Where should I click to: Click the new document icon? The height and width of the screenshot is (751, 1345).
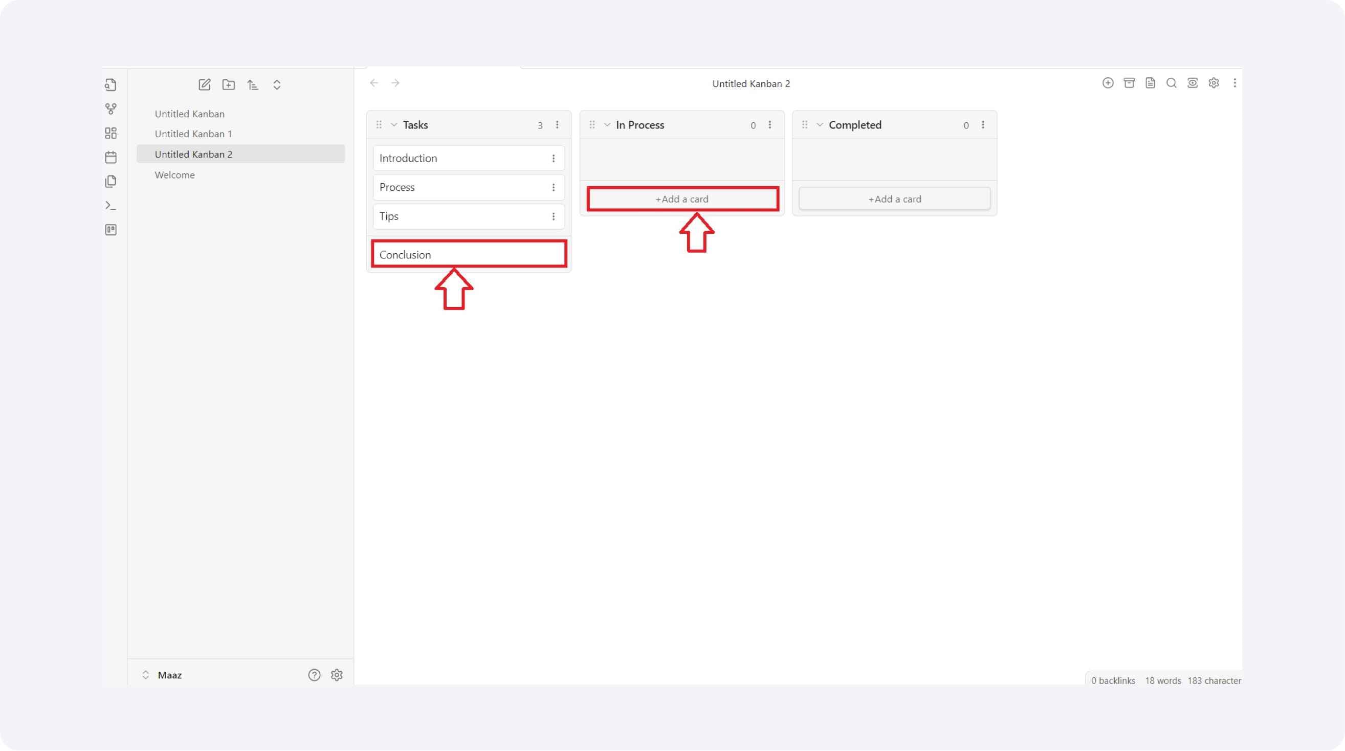point(204,84)
